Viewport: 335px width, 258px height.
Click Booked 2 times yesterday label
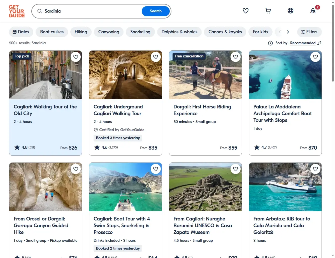pos(118,248)
